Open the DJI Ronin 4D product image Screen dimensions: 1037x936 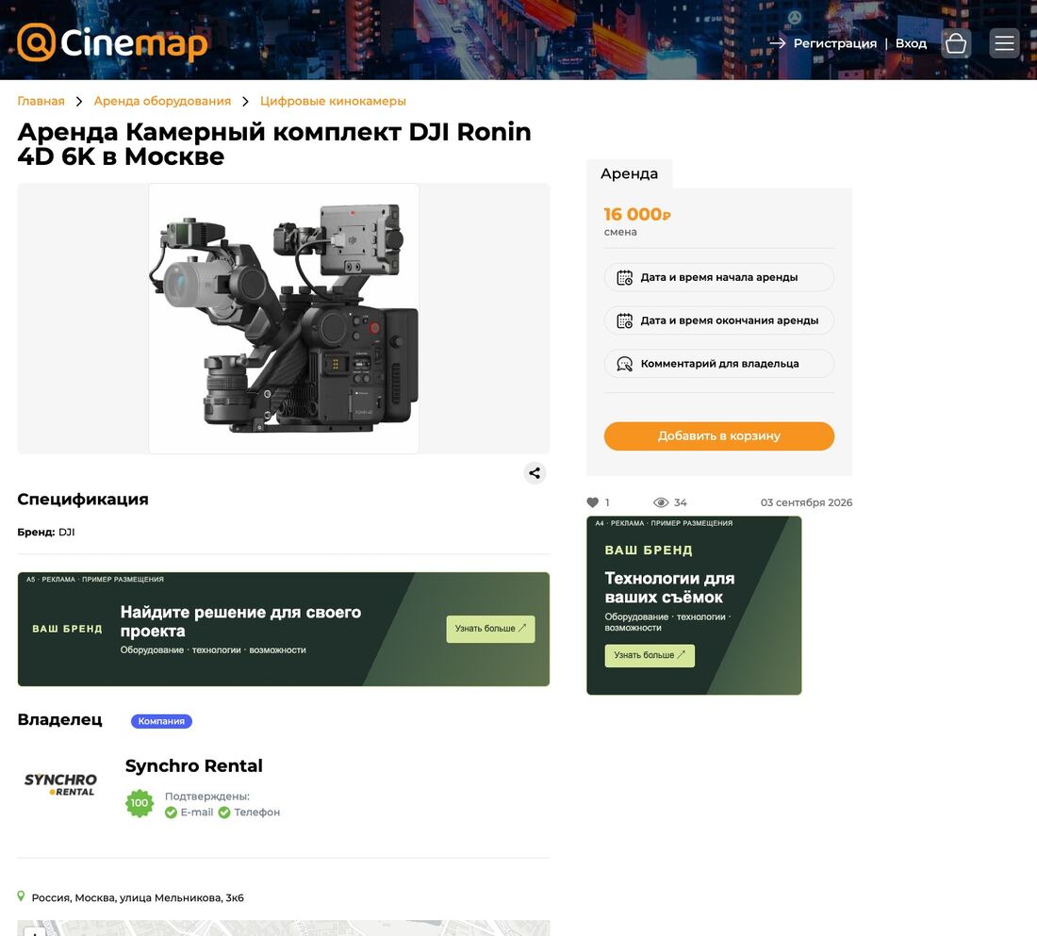(284, 319)
